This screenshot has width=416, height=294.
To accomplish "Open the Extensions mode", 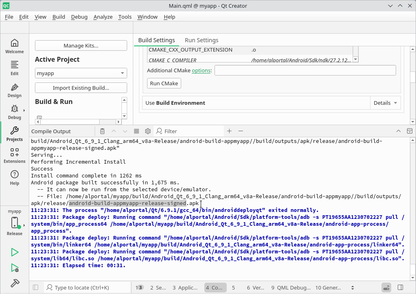I will tap(15, 156).
